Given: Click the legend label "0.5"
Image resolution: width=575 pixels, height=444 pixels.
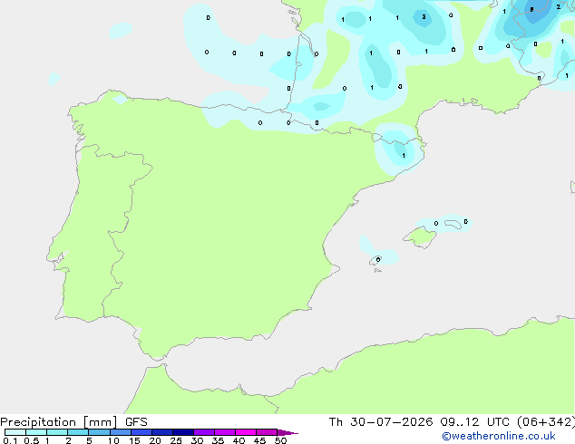Looking at the screenshot, I should [31, 440].
